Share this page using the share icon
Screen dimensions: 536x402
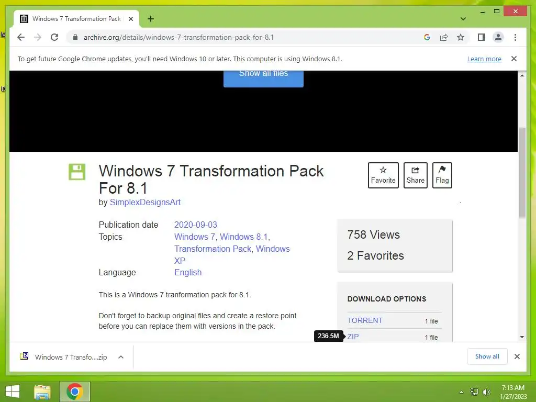click(x=444, y=37)
